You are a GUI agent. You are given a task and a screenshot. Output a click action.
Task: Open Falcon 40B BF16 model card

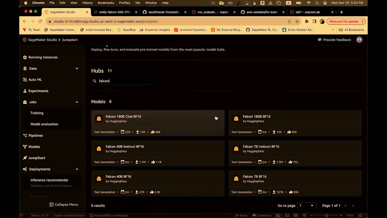[x=158, y=183]
